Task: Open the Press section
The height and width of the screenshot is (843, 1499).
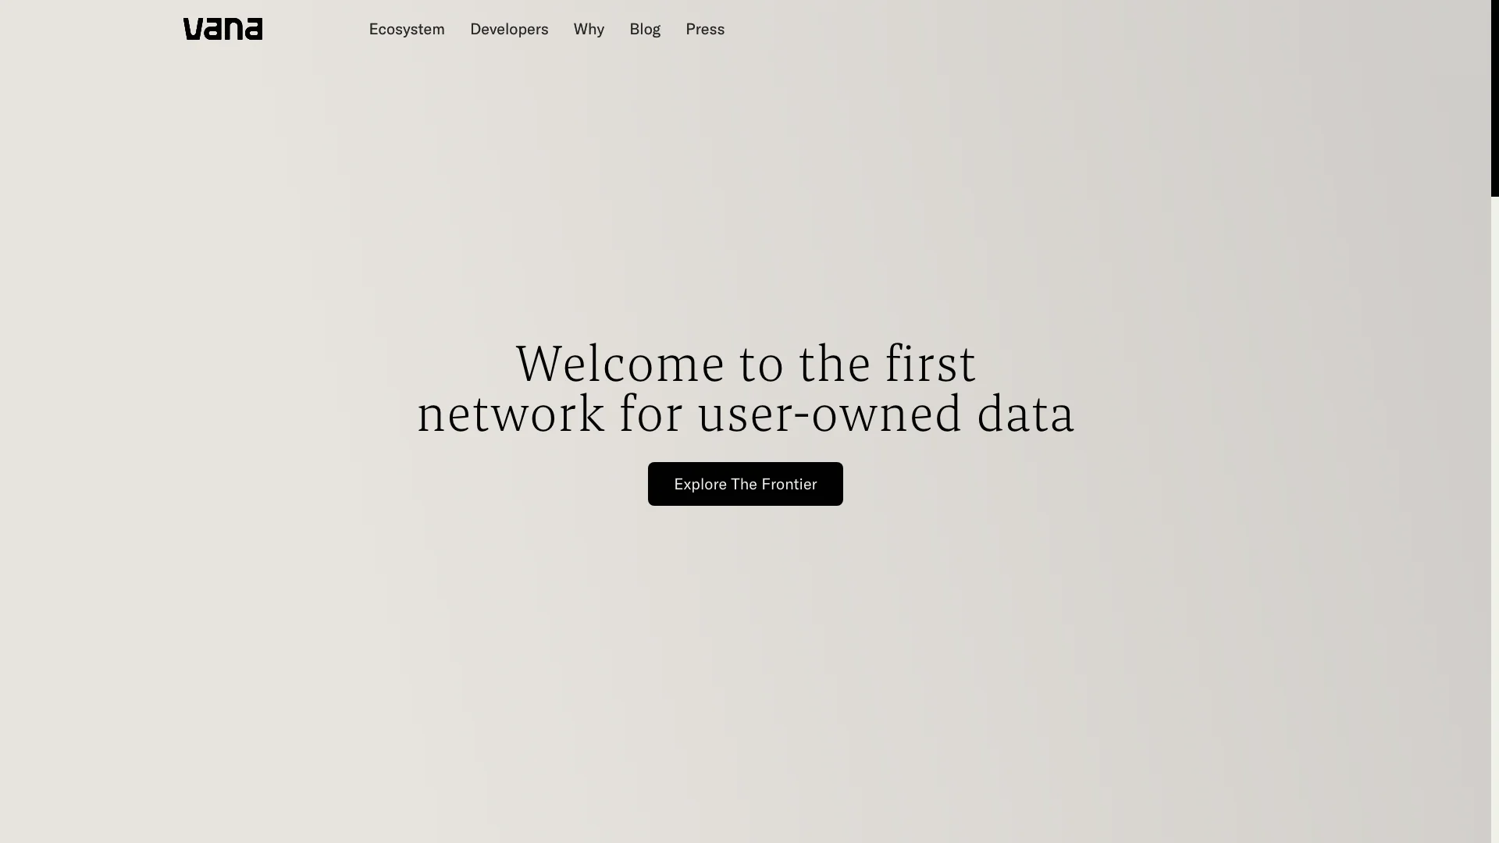Action: [x=705, y=28]
